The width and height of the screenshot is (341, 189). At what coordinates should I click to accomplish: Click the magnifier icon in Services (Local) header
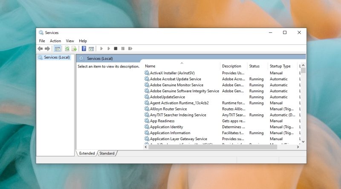pos(81,58)
